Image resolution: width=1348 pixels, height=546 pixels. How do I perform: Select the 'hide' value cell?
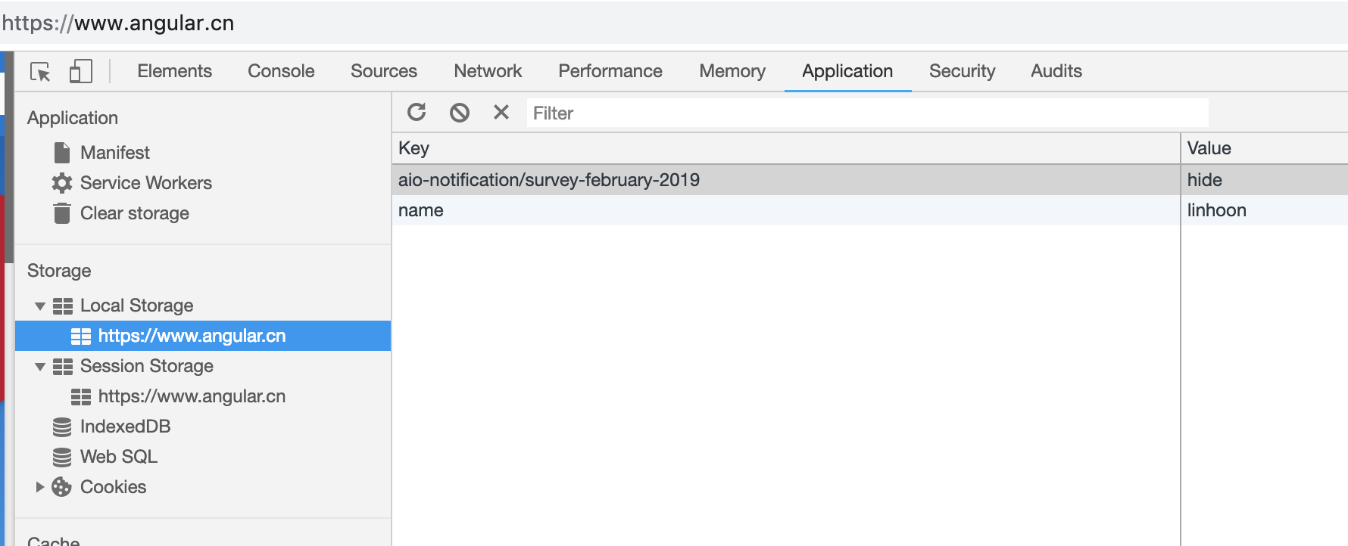[x=1265, y=180]
